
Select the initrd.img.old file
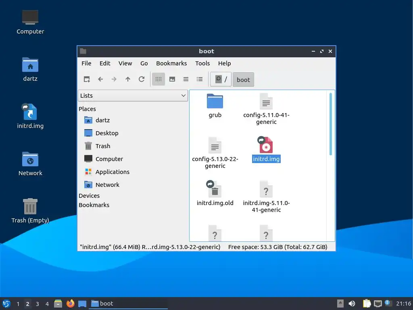point(215,193)
